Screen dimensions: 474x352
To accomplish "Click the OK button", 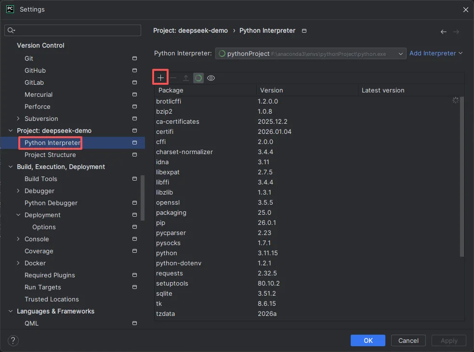I will 368,340.
